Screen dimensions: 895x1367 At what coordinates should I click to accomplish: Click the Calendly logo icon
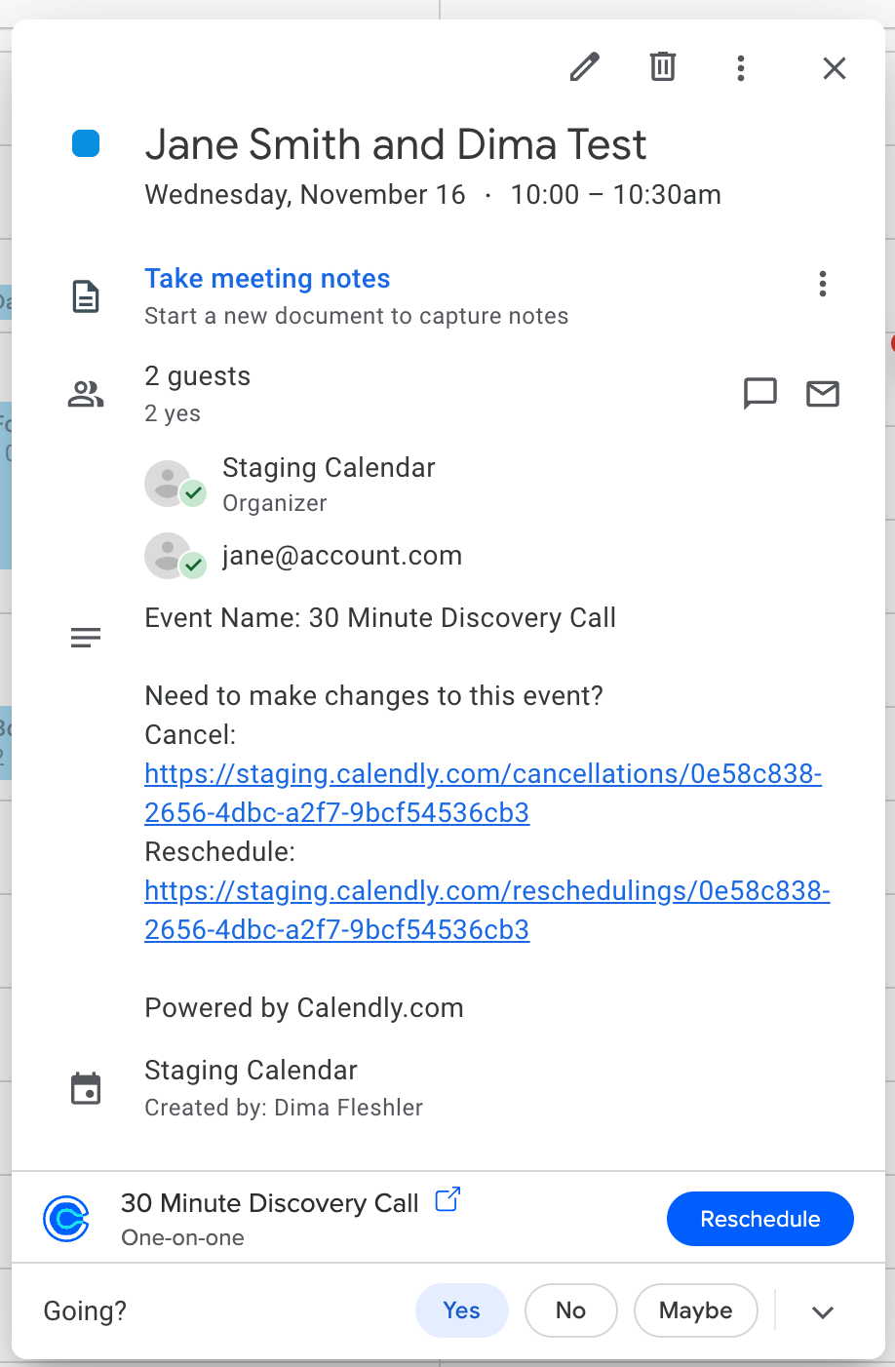click(66, 1218)
